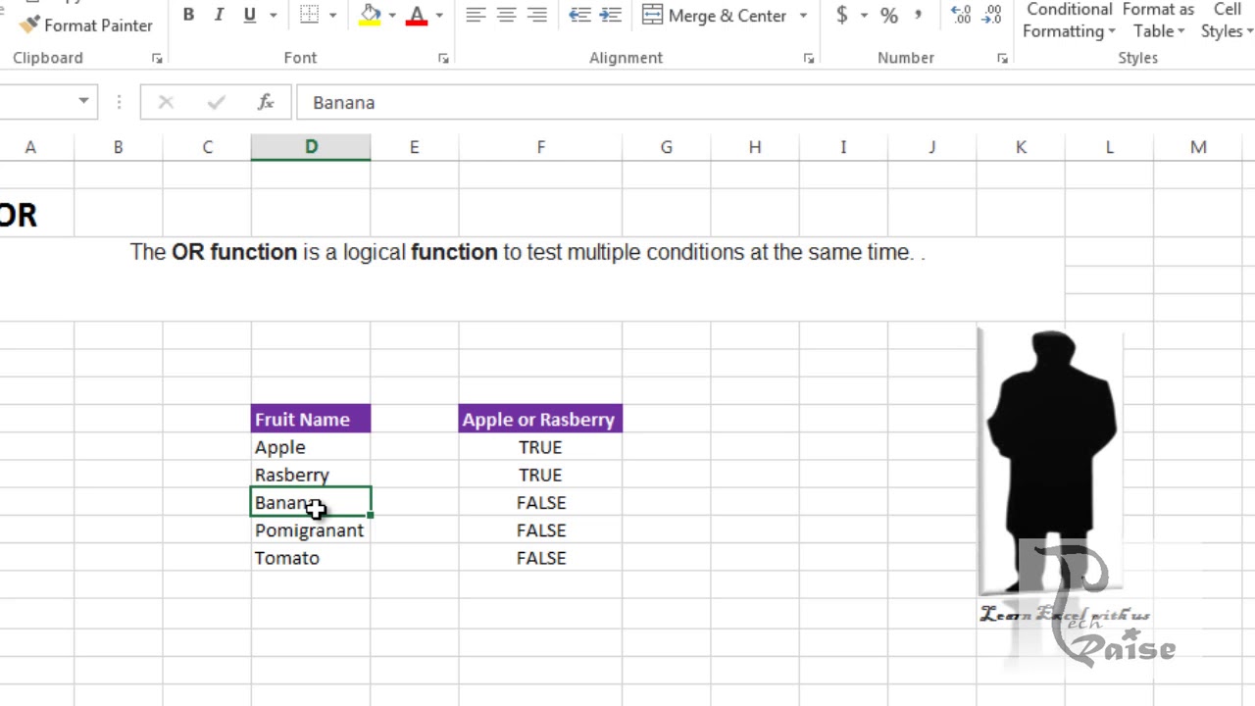Image resolution: width=1255 pixels, height=706 pixels.
Task: Increase decimal places
Action: (962, 15)
